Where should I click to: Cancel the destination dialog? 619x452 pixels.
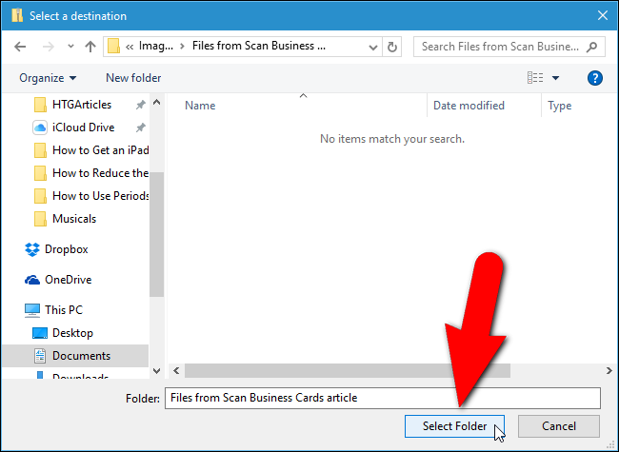559,426
